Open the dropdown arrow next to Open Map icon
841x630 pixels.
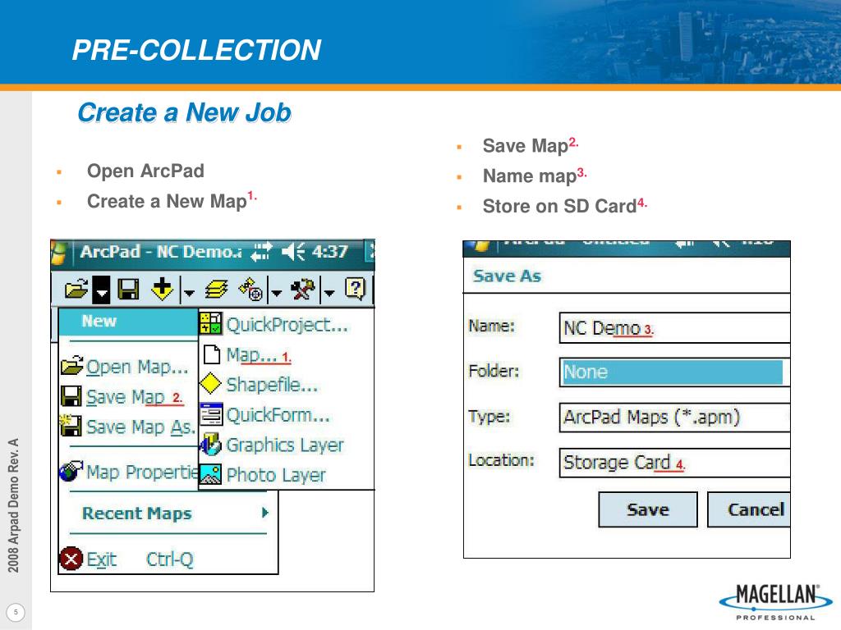tap(101, 290)
